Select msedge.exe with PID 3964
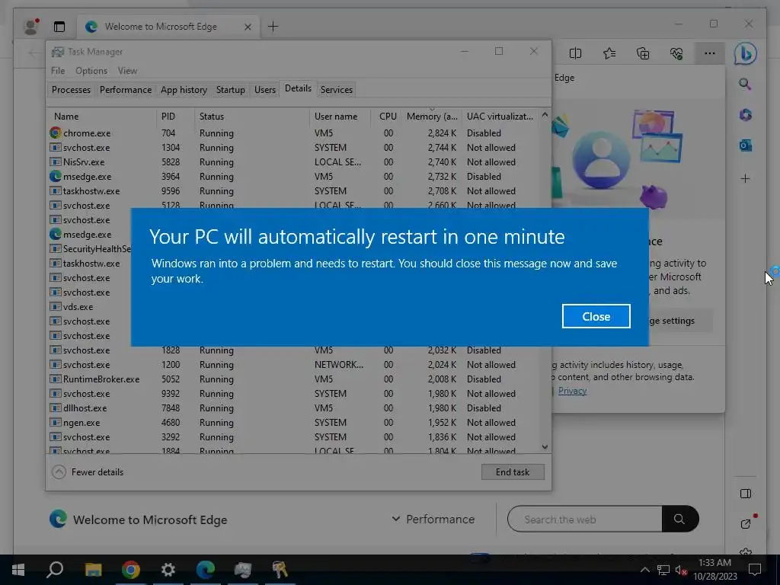Viewport: 780px width, 585px height. (x=293, y=177)
